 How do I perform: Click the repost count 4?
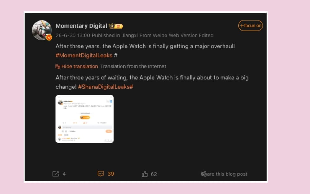(64, 174)
